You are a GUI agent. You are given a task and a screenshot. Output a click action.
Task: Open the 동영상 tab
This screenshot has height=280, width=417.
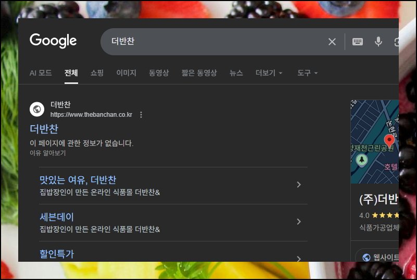[x=159, y=72]
